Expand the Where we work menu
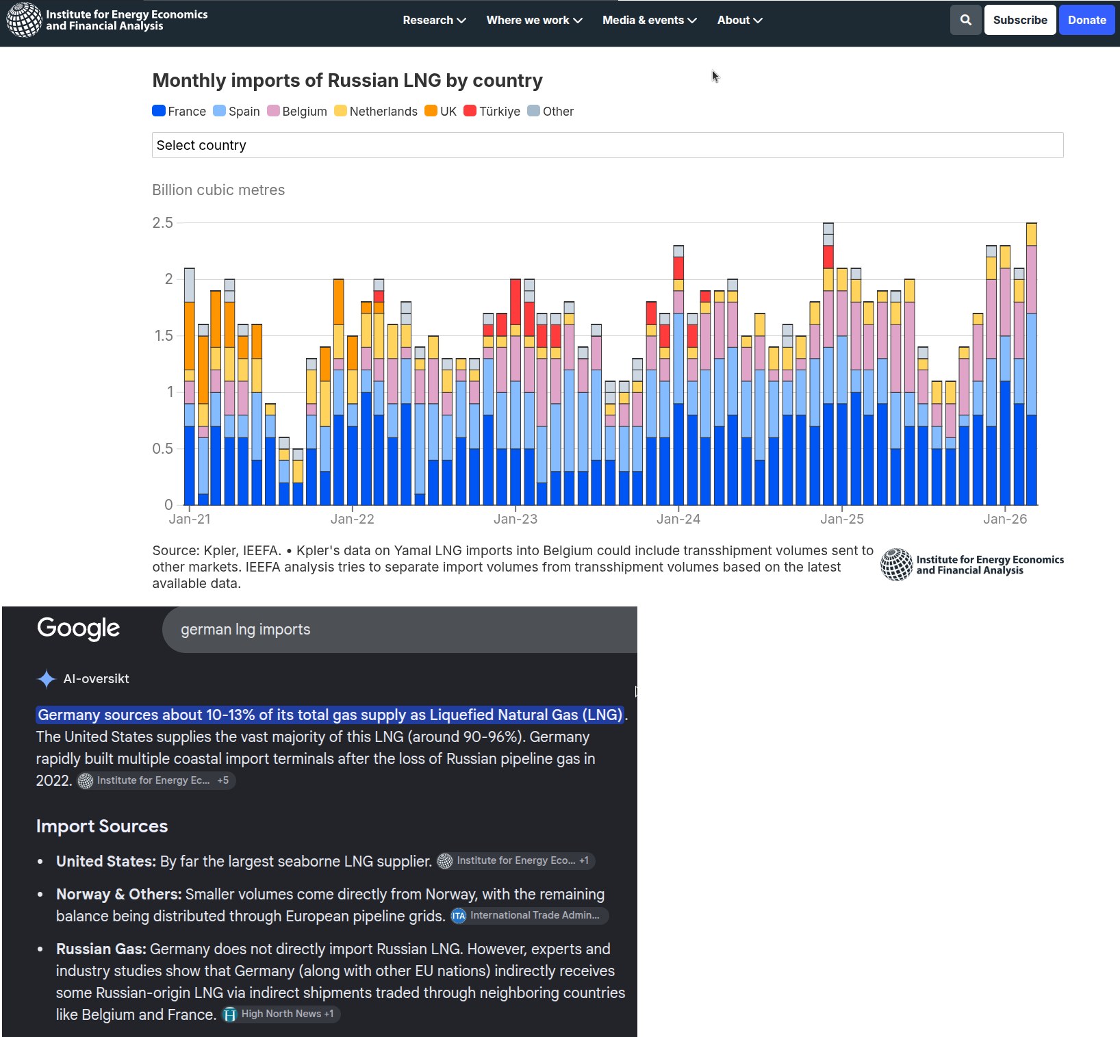 (534, 21)
